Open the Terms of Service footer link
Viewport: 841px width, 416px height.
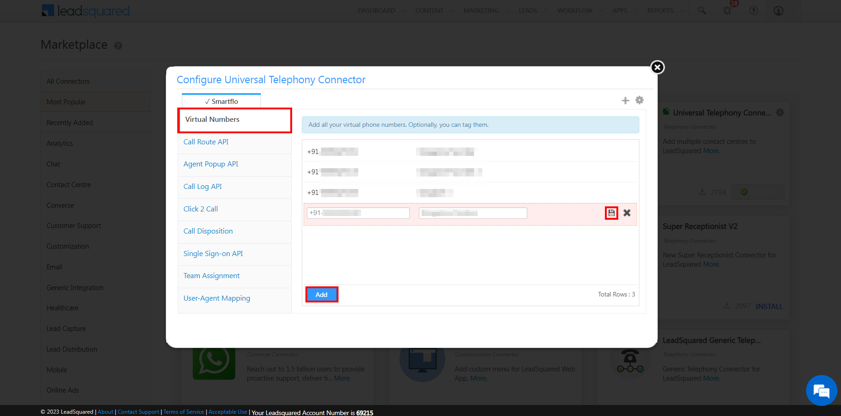(x=184, y=412)
